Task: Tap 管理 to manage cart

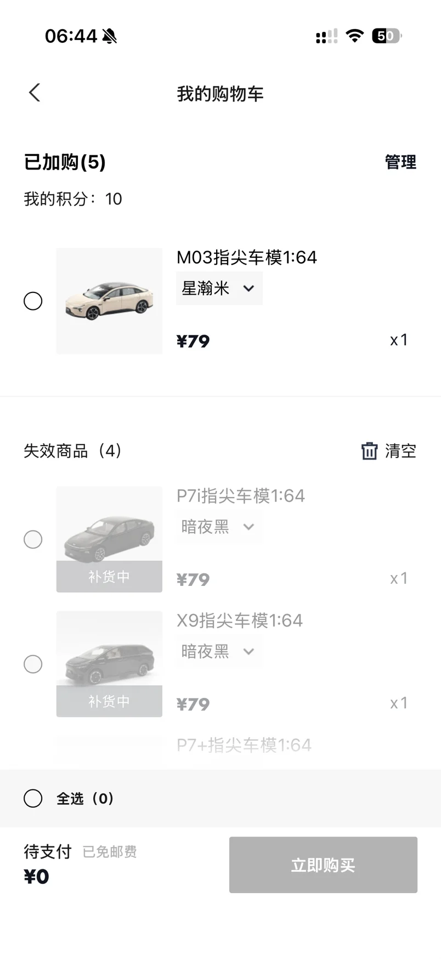Action: pyautogui.click(x=400, y=162)
